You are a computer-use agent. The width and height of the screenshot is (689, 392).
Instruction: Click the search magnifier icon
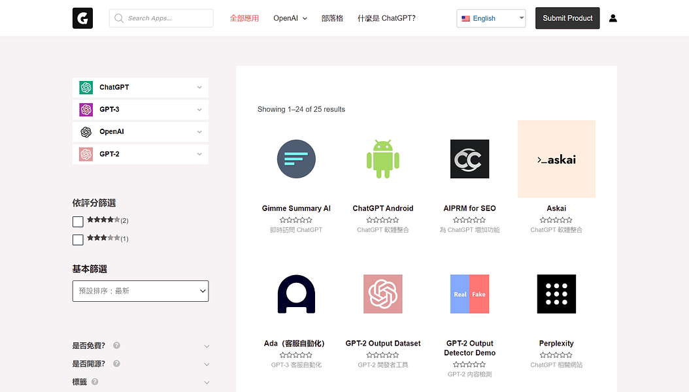[x=118, y=18]
